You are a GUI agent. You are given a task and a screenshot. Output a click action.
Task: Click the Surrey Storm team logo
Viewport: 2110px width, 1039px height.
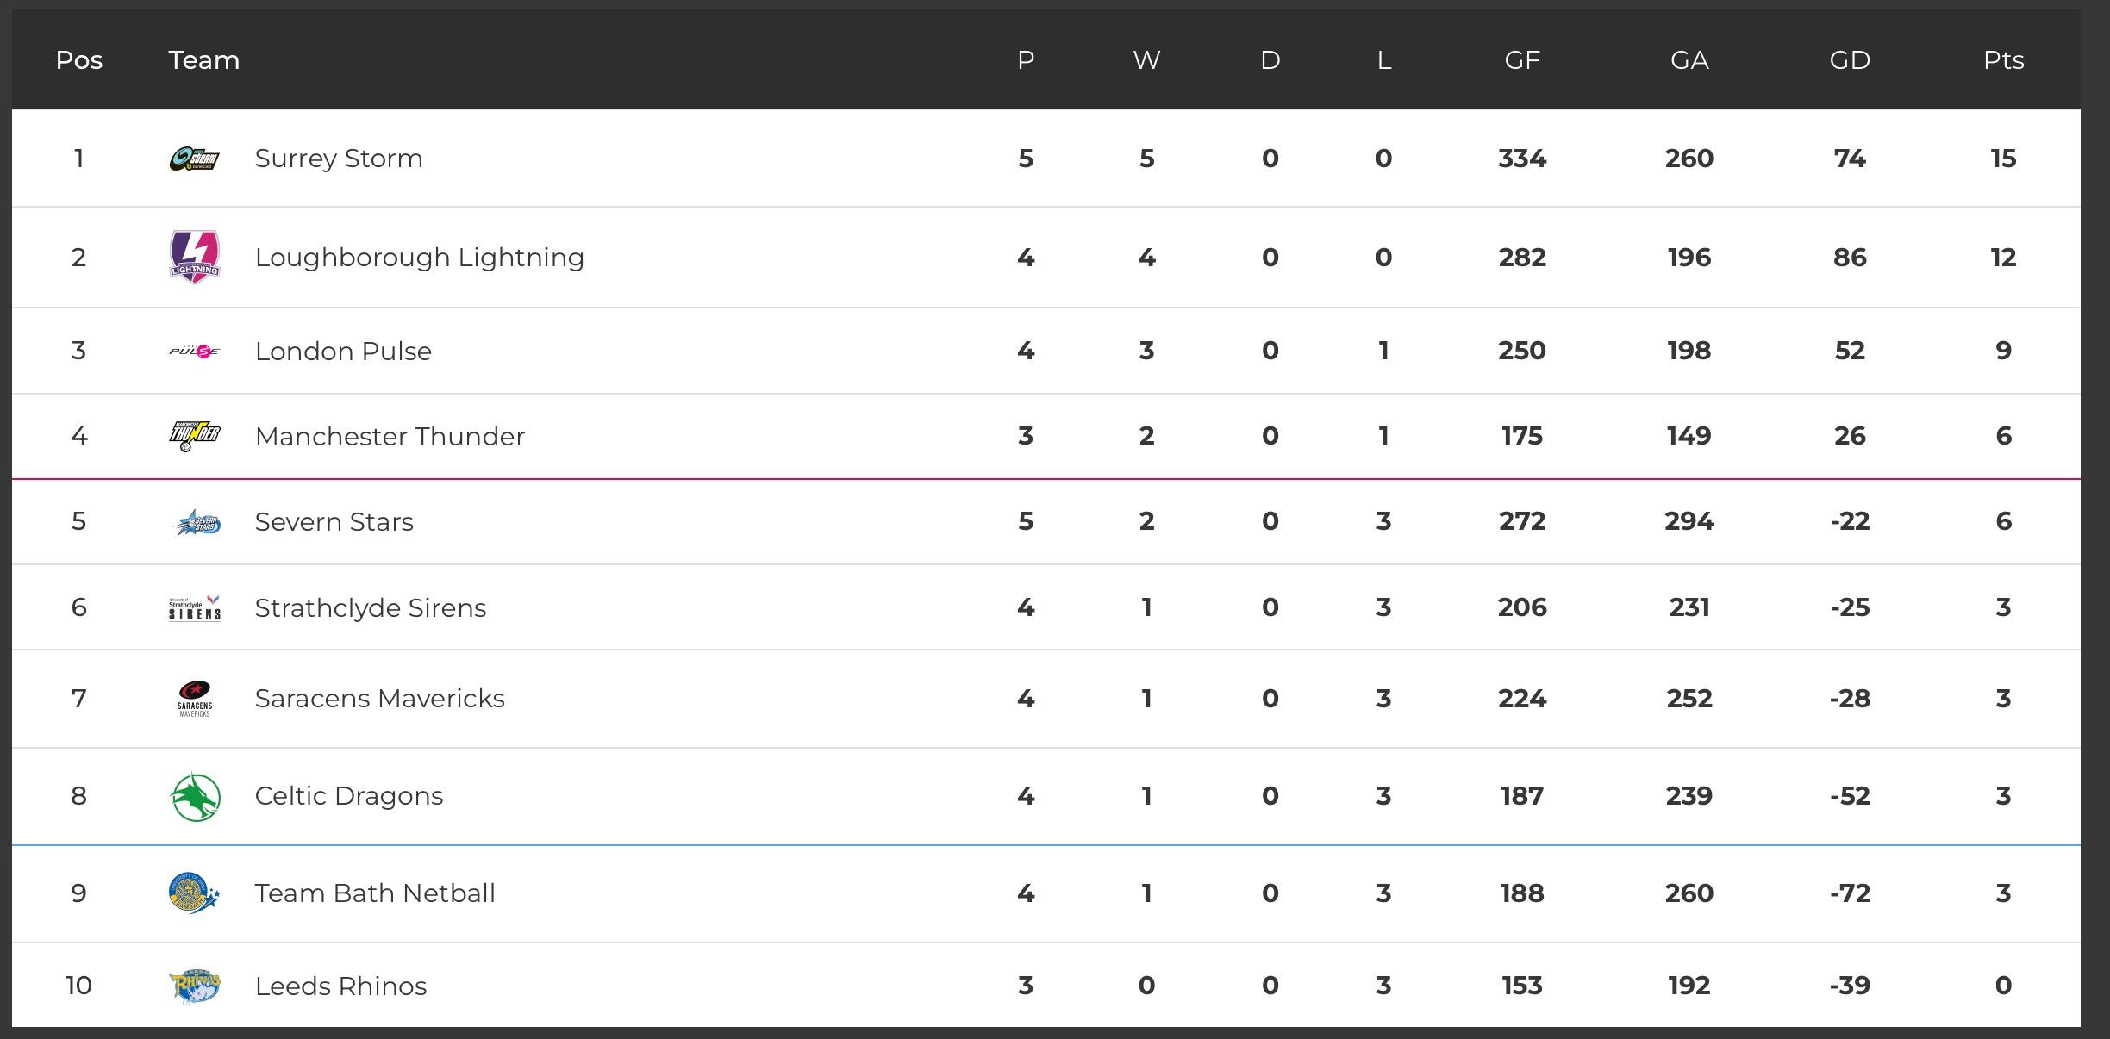pos(194,159)
